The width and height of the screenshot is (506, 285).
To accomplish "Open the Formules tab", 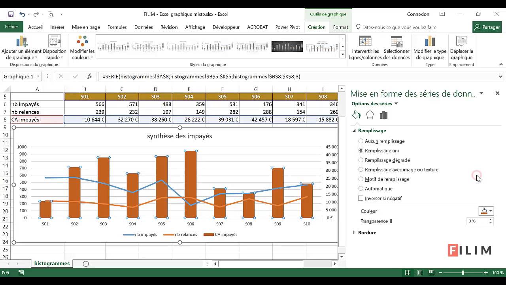I will [117, 27].
